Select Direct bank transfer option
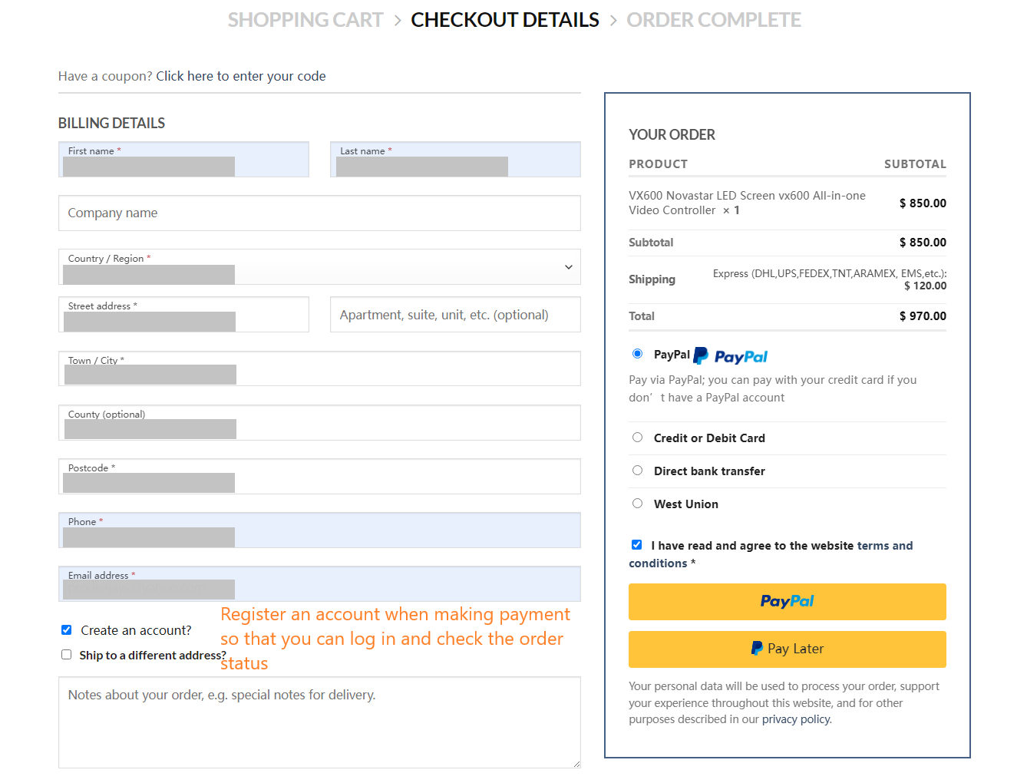The width and height of the screenshot is (1027, 783). click(637, 471)
